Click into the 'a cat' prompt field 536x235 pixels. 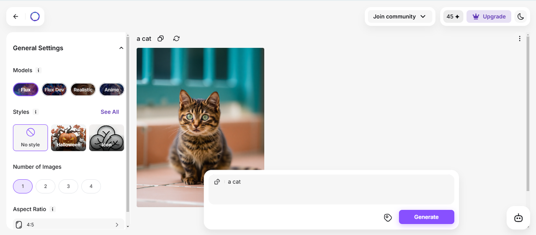[x=331, y=189]
